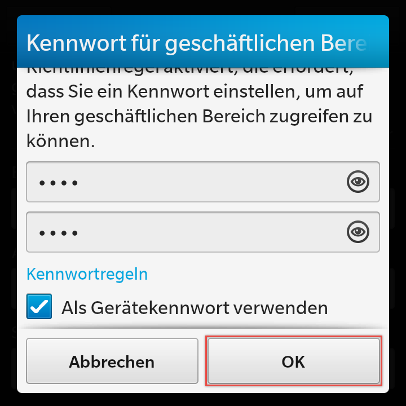Click the text line 'Ihren geschäftlichen Bereich zugreifen zu'
Image resolution: width=406 pixels, height=406 pixels.
pos(200,117)
